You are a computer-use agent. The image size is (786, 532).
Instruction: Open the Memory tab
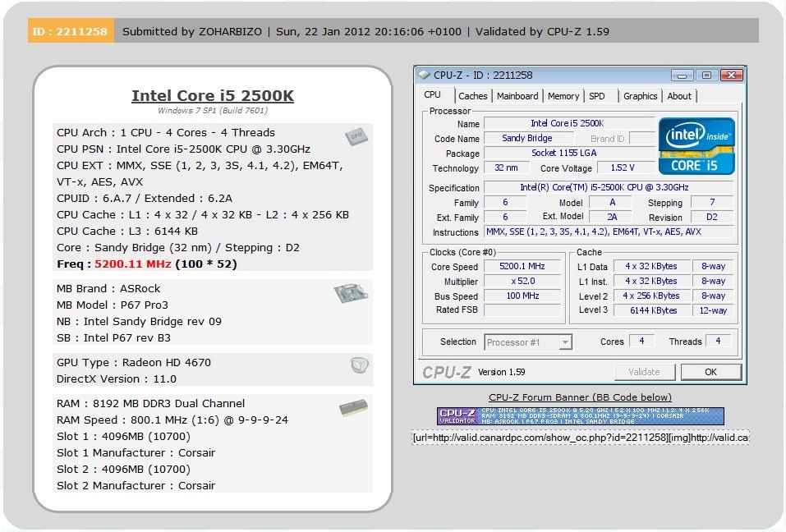click(x=563, y=96)
